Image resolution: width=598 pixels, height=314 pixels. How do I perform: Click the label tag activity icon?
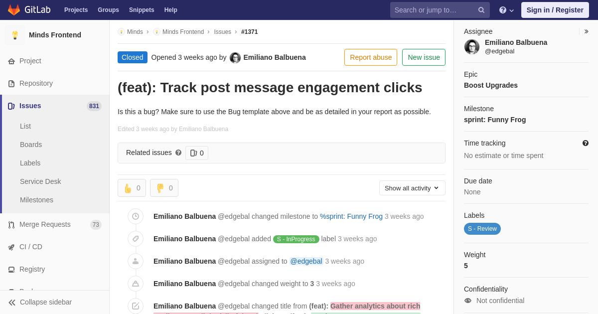coord(136,239)
